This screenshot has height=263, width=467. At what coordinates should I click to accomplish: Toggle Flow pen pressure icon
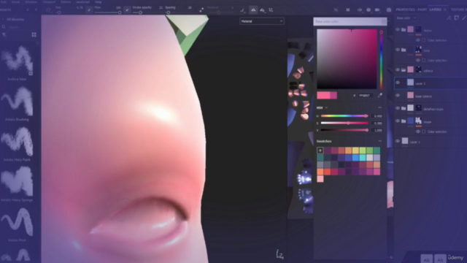(x=127, y=9)
